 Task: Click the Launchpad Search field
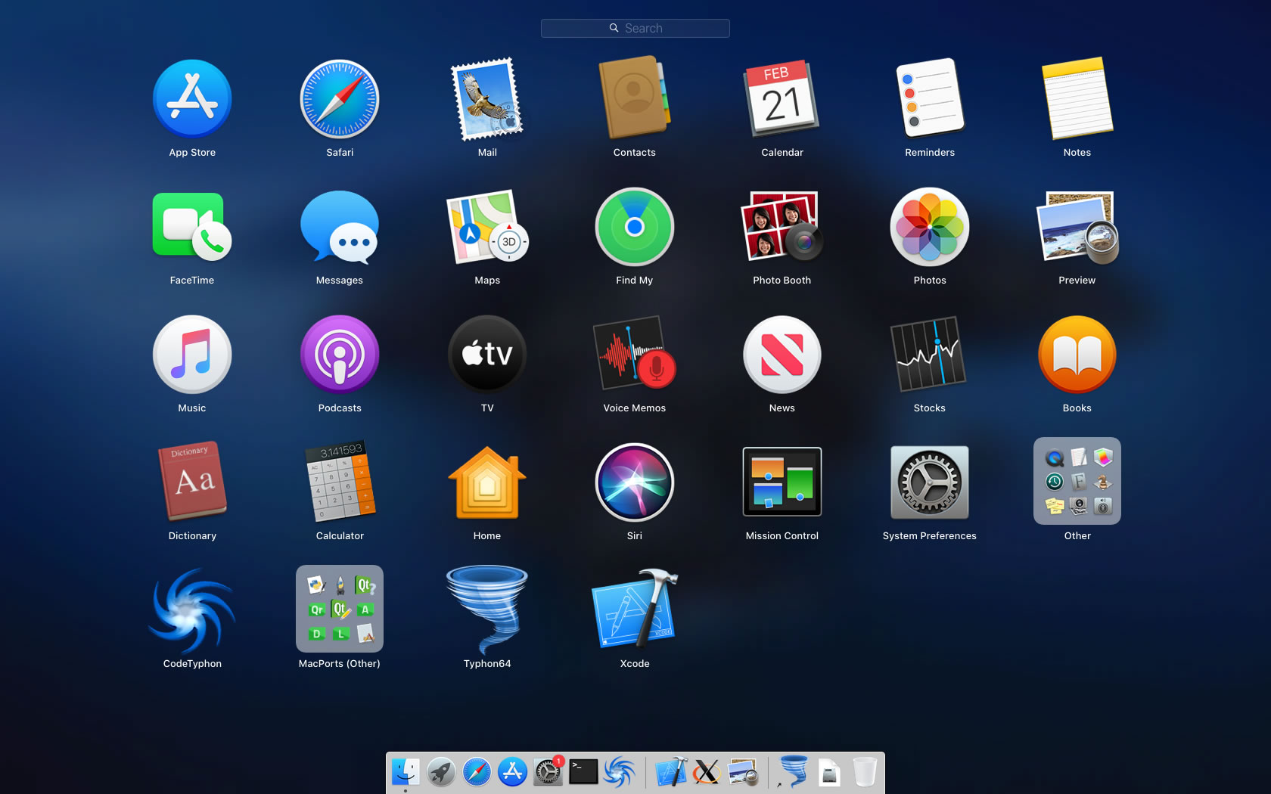click(x=635, y=28)
